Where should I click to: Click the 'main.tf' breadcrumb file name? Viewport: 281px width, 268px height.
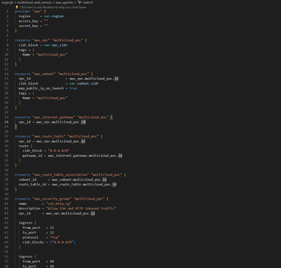tap(87, 2)
